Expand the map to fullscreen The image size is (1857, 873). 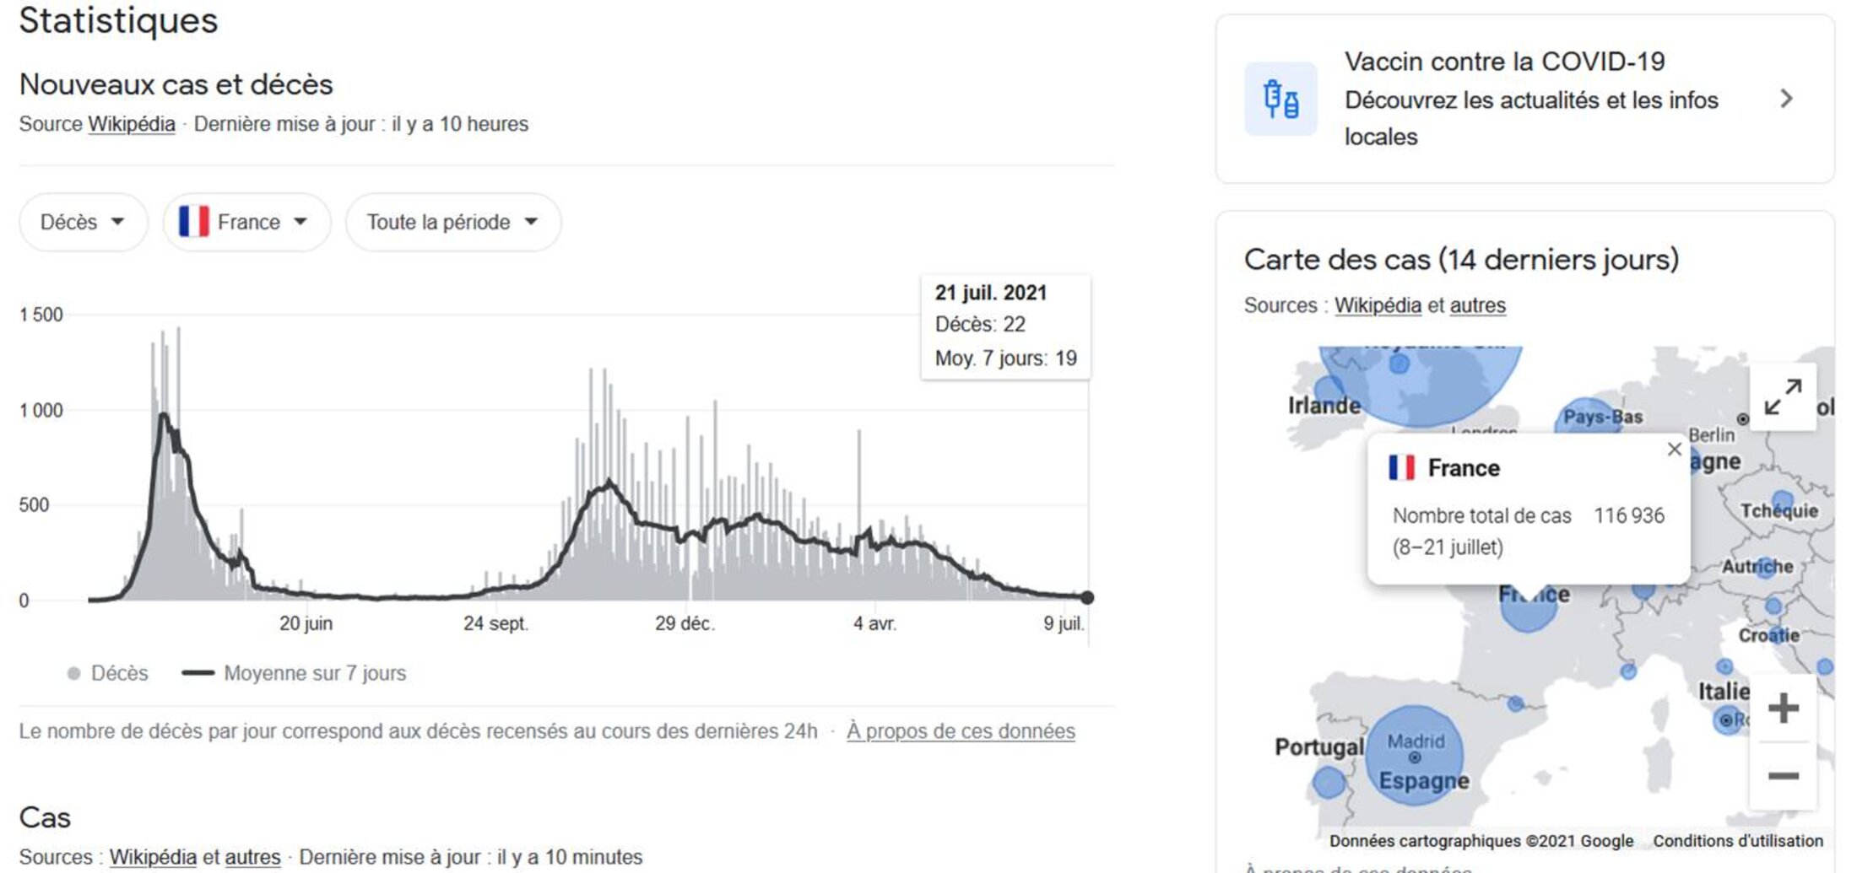pyautogui.click(x=1783, y=396)
